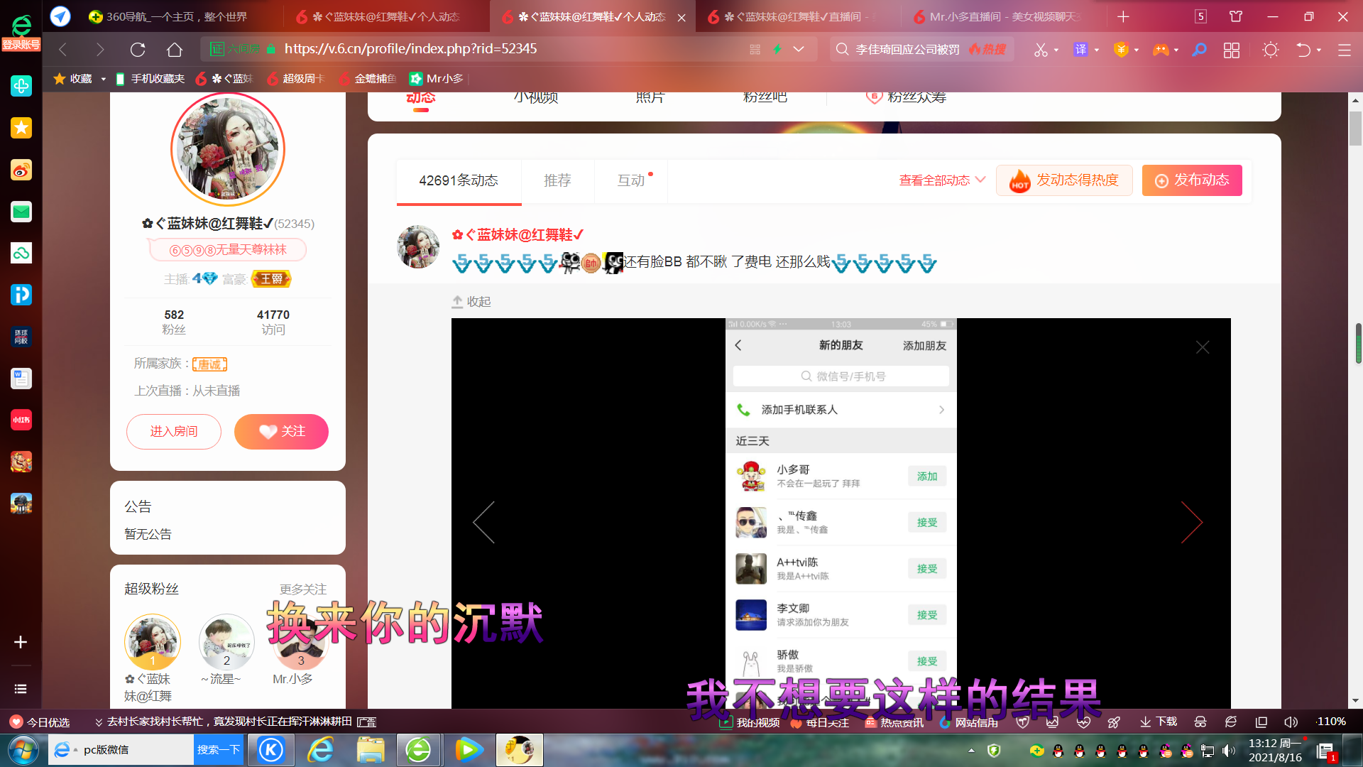Open the browser hamburger main menu

1344,50
